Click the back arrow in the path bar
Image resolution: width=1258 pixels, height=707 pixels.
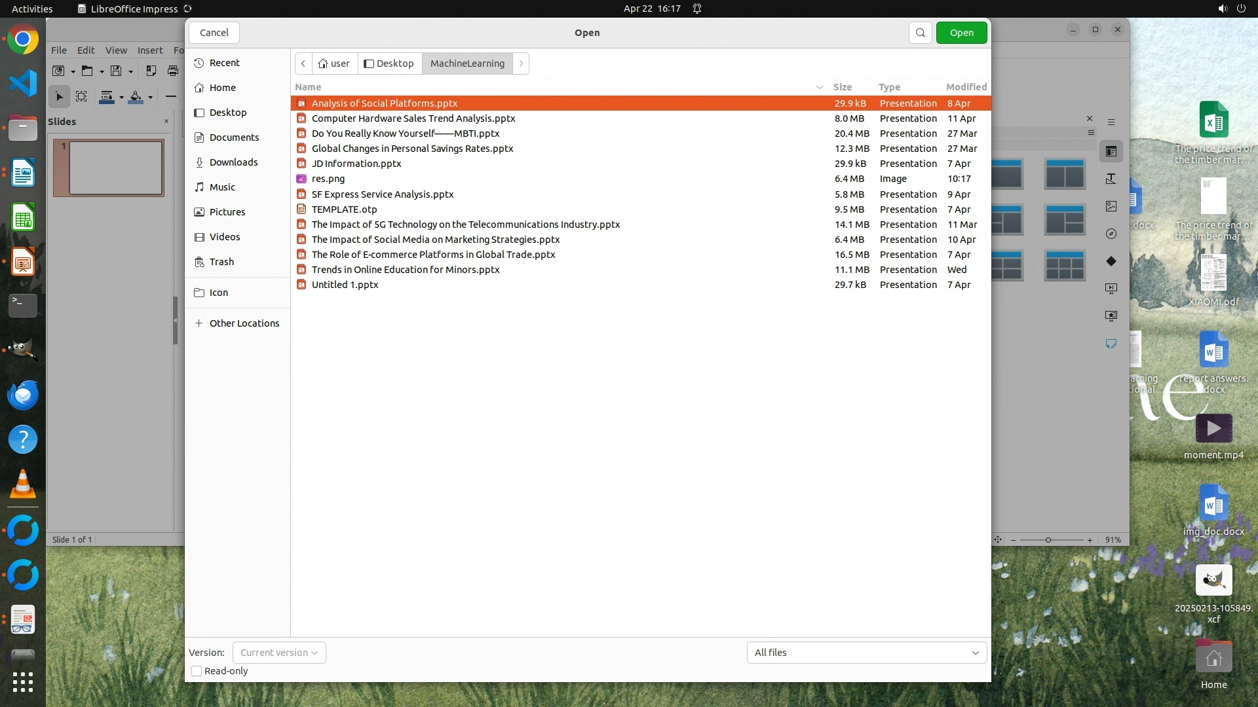(x=303, y=63)
